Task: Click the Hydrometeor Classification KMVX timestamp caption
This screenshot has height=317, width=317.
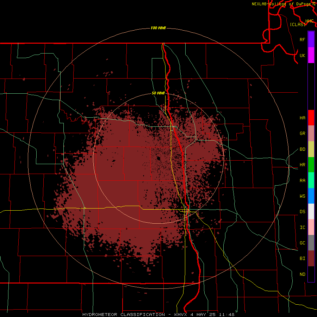Action: pyautogui.click(x=158, y=315)
